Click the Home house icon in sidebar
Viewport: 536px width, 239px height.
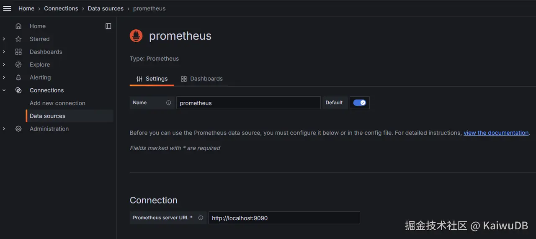pos(18,26)
